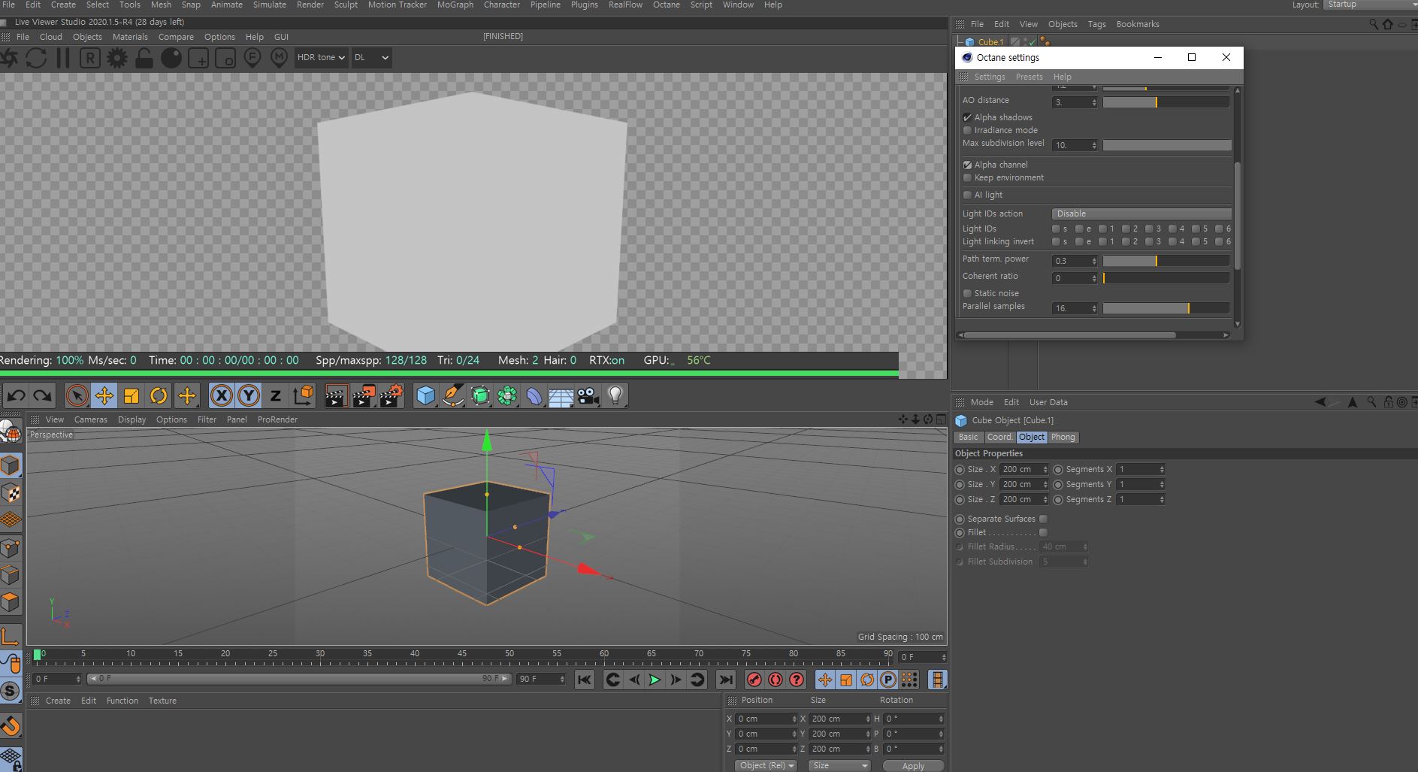The image size is (1418, 772).
Task: Uncheck Alpha channel option
Action: click(967, 165)
